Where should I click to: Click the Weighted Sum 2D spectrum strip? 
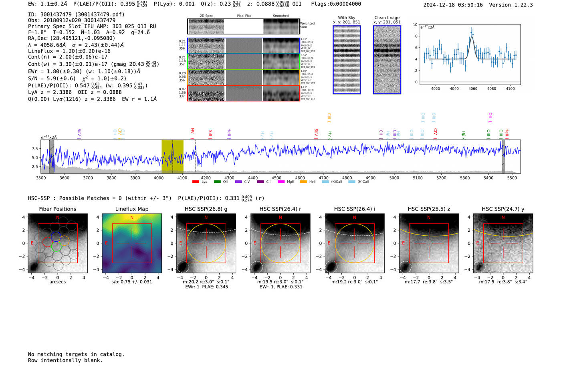click(x=243, y=26)
